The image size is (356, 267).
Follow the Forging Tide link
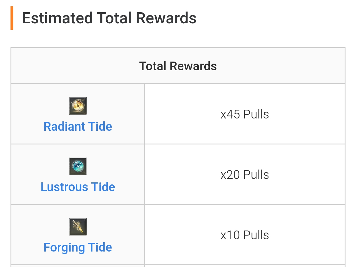(78, 247)
